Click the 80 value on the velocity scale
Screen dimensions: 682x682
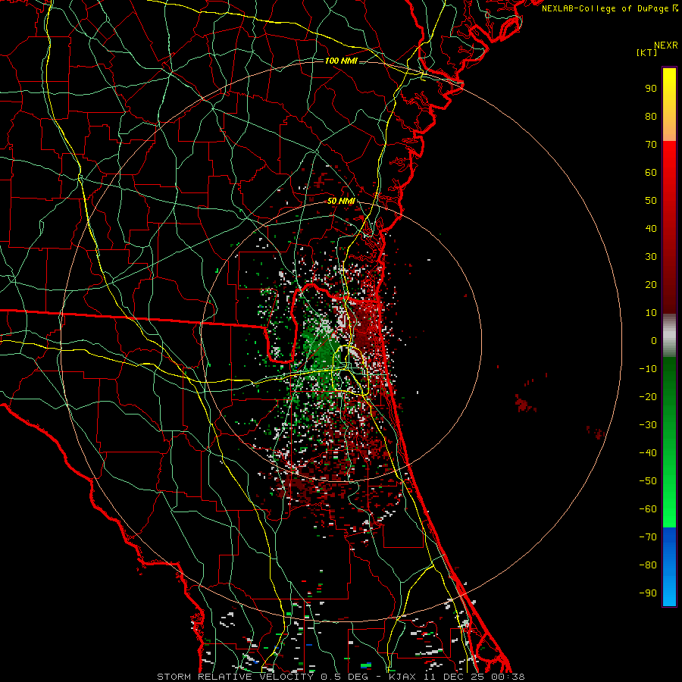pos(651,116)
